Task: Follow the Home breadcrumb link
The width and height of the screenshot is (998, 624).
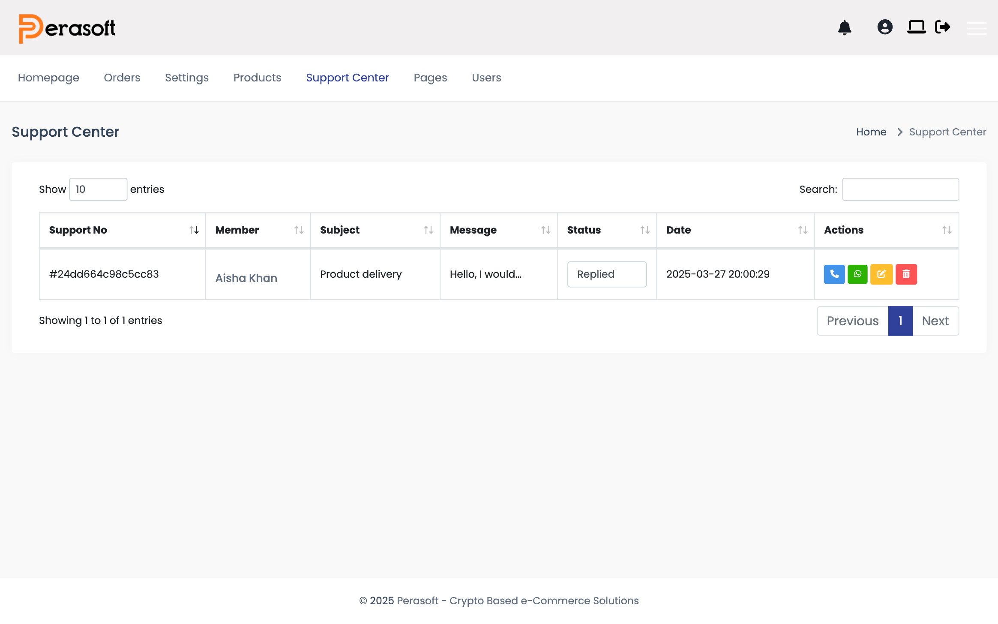Action: pyautogui.click(x=871, y=132)
